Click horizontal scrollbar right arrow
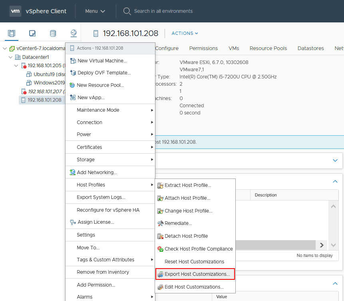This screenshot has height=301, width=344. (321, 245)
